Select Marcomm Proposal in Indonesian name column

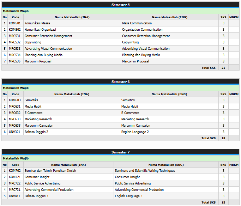(x=38, y=61)
